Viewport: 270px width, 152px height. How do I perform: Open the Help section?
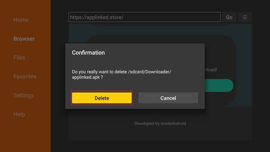[x=19, y=114]
